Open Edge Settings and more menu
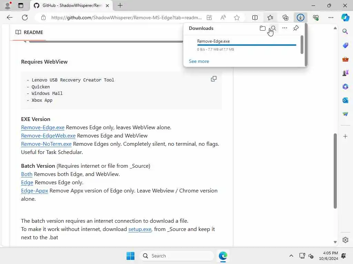353x264 pixels. (331, 18)
